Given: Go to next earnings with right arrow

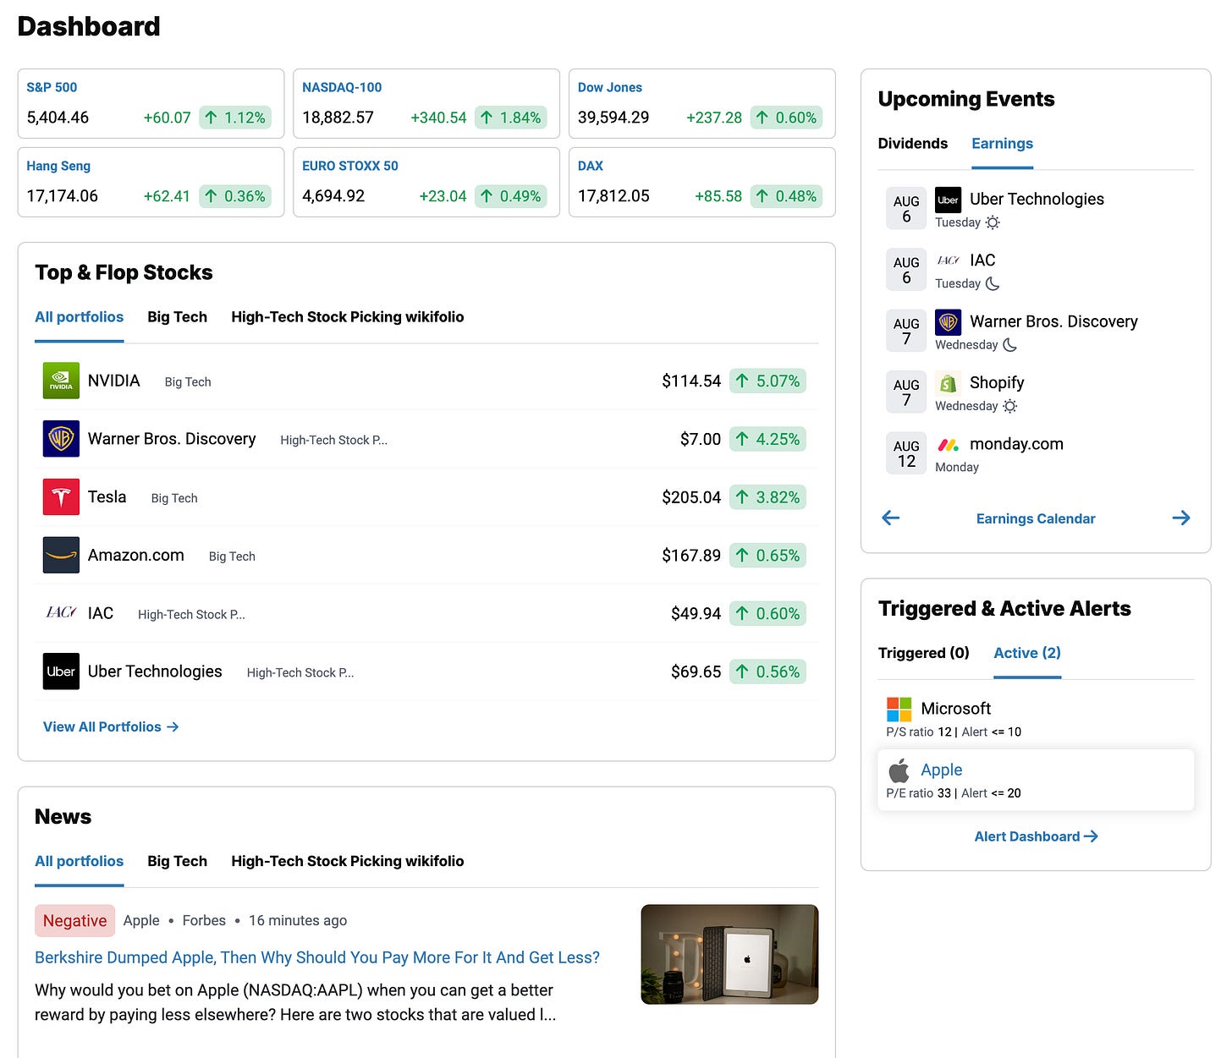Looking at the screenshot, I should click(x=1181, y=518).
